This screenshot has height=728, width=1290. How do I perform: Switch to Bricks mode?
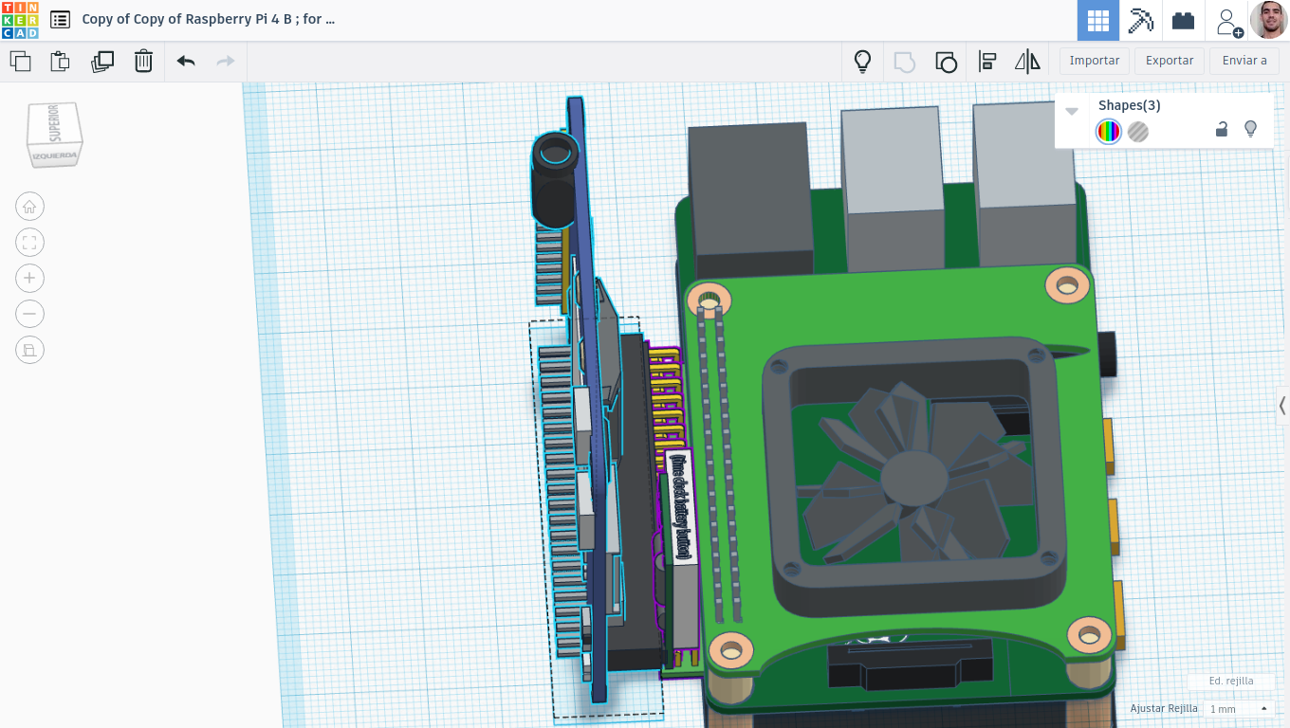[1183, 21]
